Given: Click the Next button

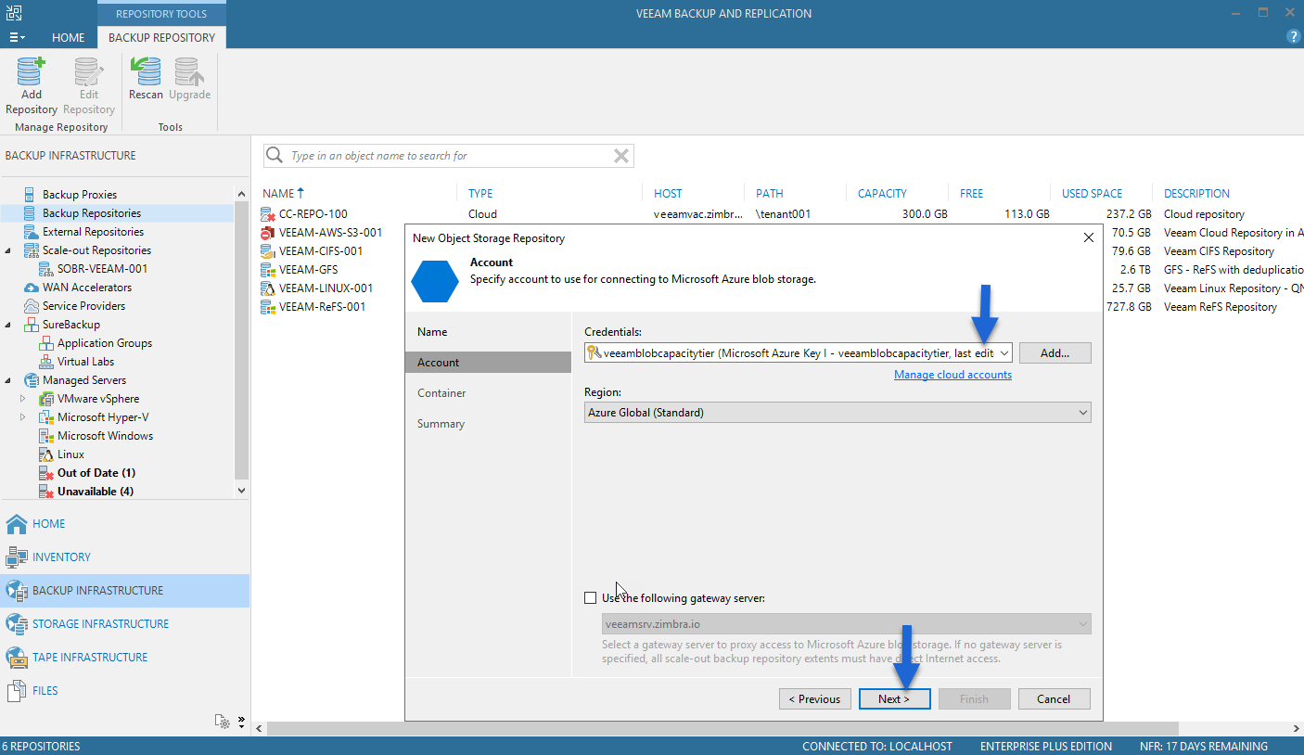Looking at the screenshot, I should click(x=895, y=699).
